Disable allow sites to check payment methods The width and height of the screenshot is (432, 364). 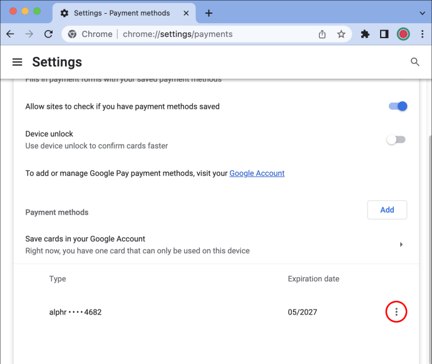pos(398,106)
